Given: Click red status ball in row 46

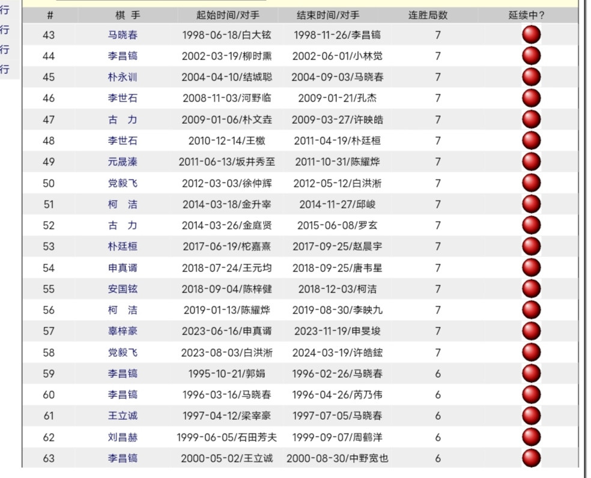Looking at the screenshot, I should click(532, 98).
